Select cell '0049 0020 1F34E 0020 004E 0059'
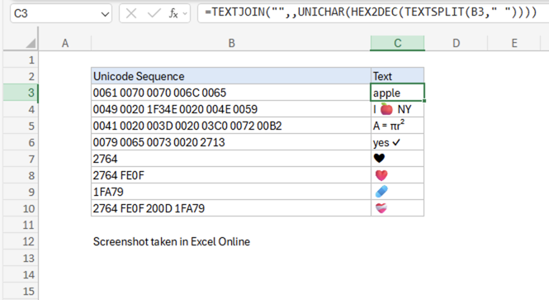This screenshot has width=549, height=300. click(231, 109)
